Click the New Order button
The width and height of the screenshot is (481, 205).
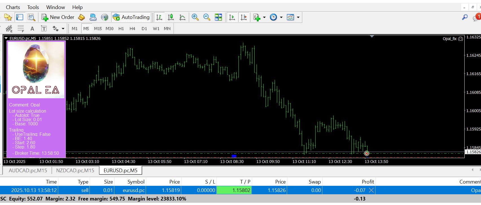click(x=58, y=17)
